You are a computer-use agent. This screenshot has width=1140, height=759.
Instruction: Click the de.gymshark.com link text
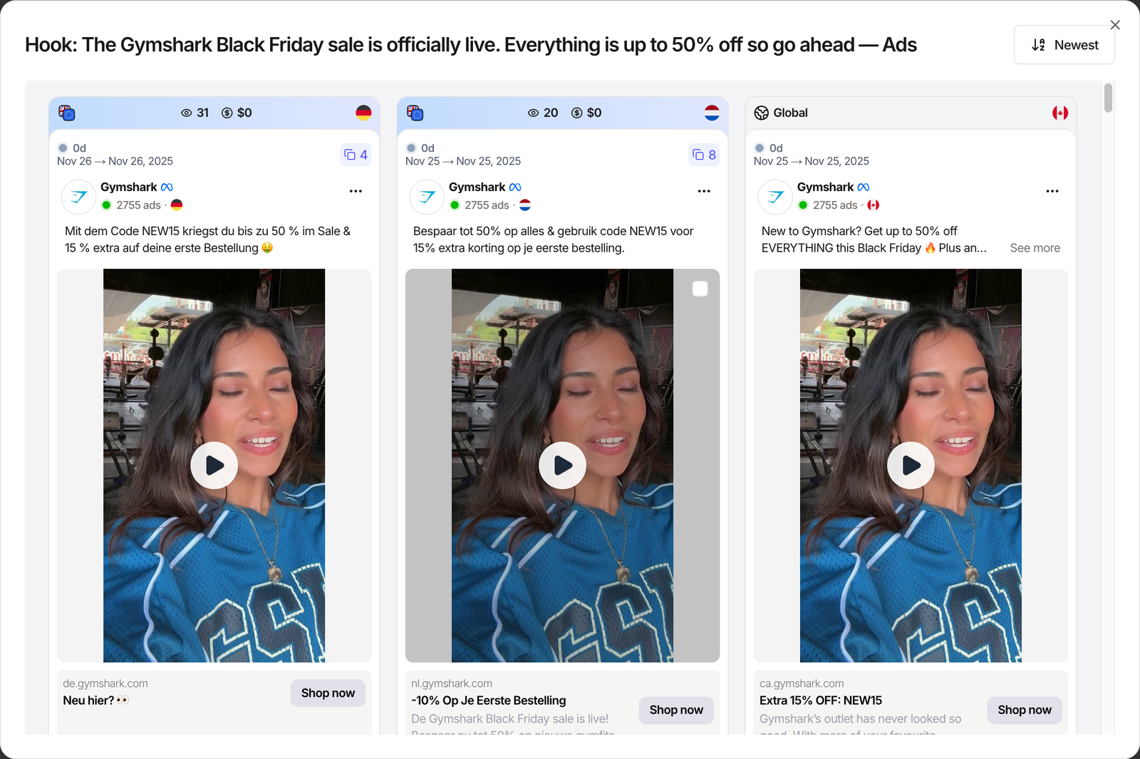(105, 683)
